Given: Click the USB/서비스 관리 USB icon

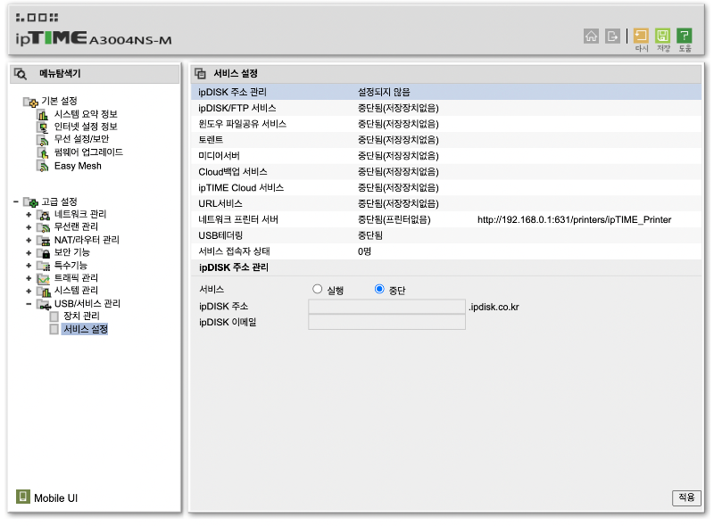Looking at the screenshot, I should tap(43, 304).
